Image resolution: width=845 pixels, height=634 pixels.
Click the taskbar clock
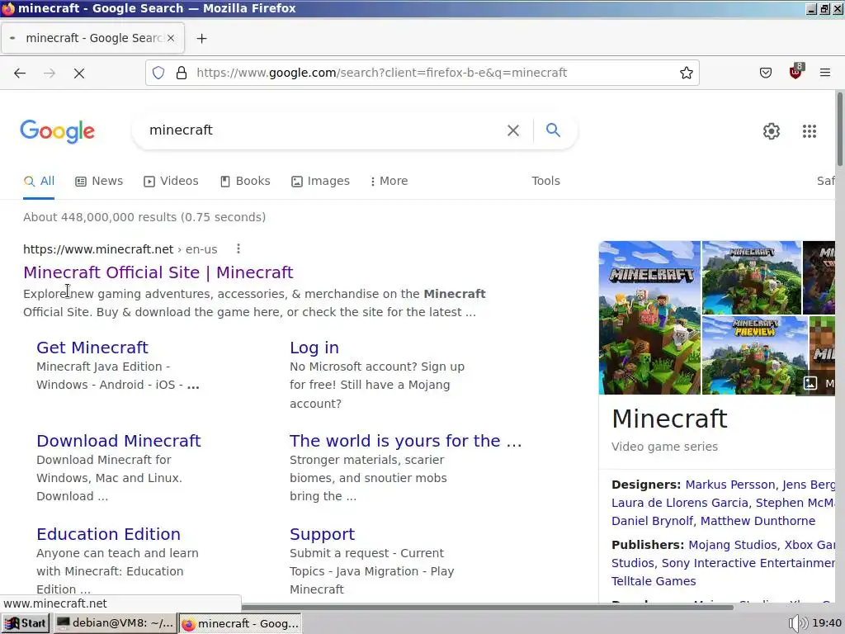[827, 623]
